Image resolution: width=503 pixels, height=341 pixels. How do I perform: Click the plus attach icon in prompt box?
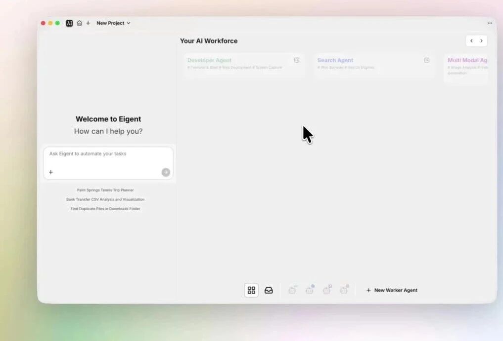coord(50,172)
